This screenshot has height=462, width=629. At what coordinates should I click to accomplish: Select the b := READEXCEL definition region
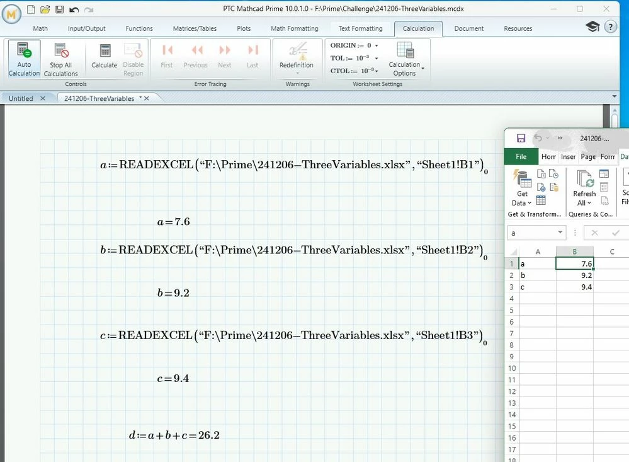(x=294, y=251)
